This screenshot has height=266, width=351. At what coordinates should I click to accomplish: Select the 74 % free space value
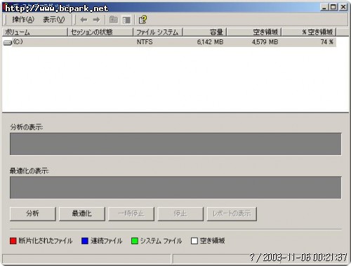[327, 42]
